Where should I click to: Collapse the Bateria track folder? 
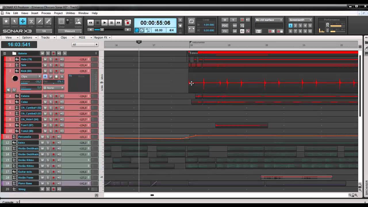[x=5, y=53]
